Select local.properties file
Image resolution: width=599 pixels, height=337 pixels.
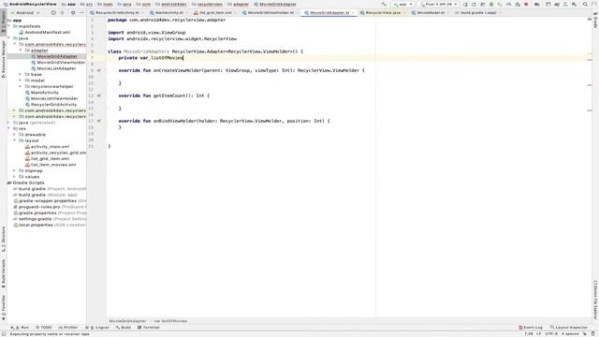(x=36, y=225)
